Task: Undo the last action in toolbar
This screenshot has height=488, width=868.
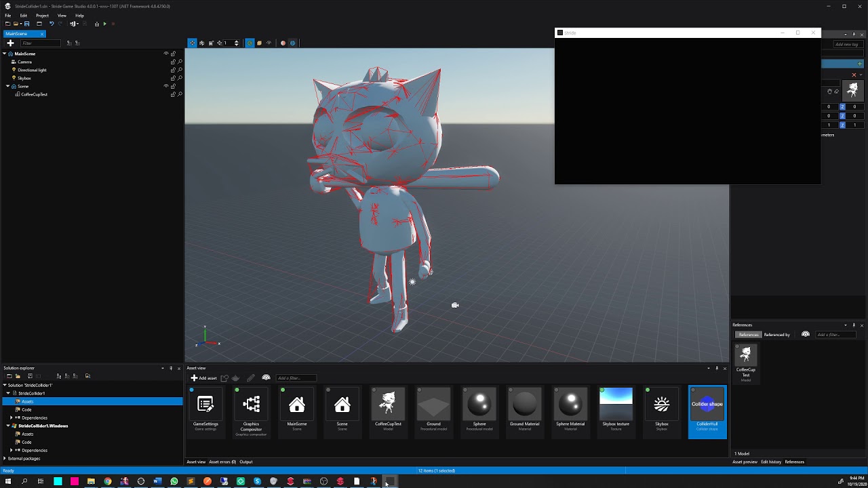Action: (52, 24)
